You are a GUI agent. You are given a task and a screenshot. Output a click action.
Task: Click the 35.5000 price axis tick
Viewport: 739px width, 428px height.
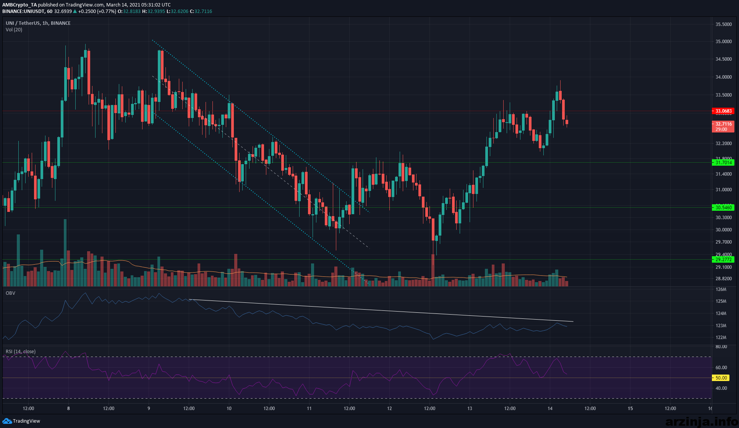tap(723, 24)
